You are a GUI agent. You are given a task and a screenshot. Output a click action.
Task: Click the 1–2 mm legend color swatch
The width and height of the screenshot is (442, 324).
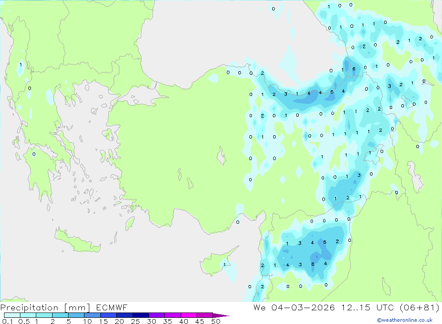[x=44, y=315]
